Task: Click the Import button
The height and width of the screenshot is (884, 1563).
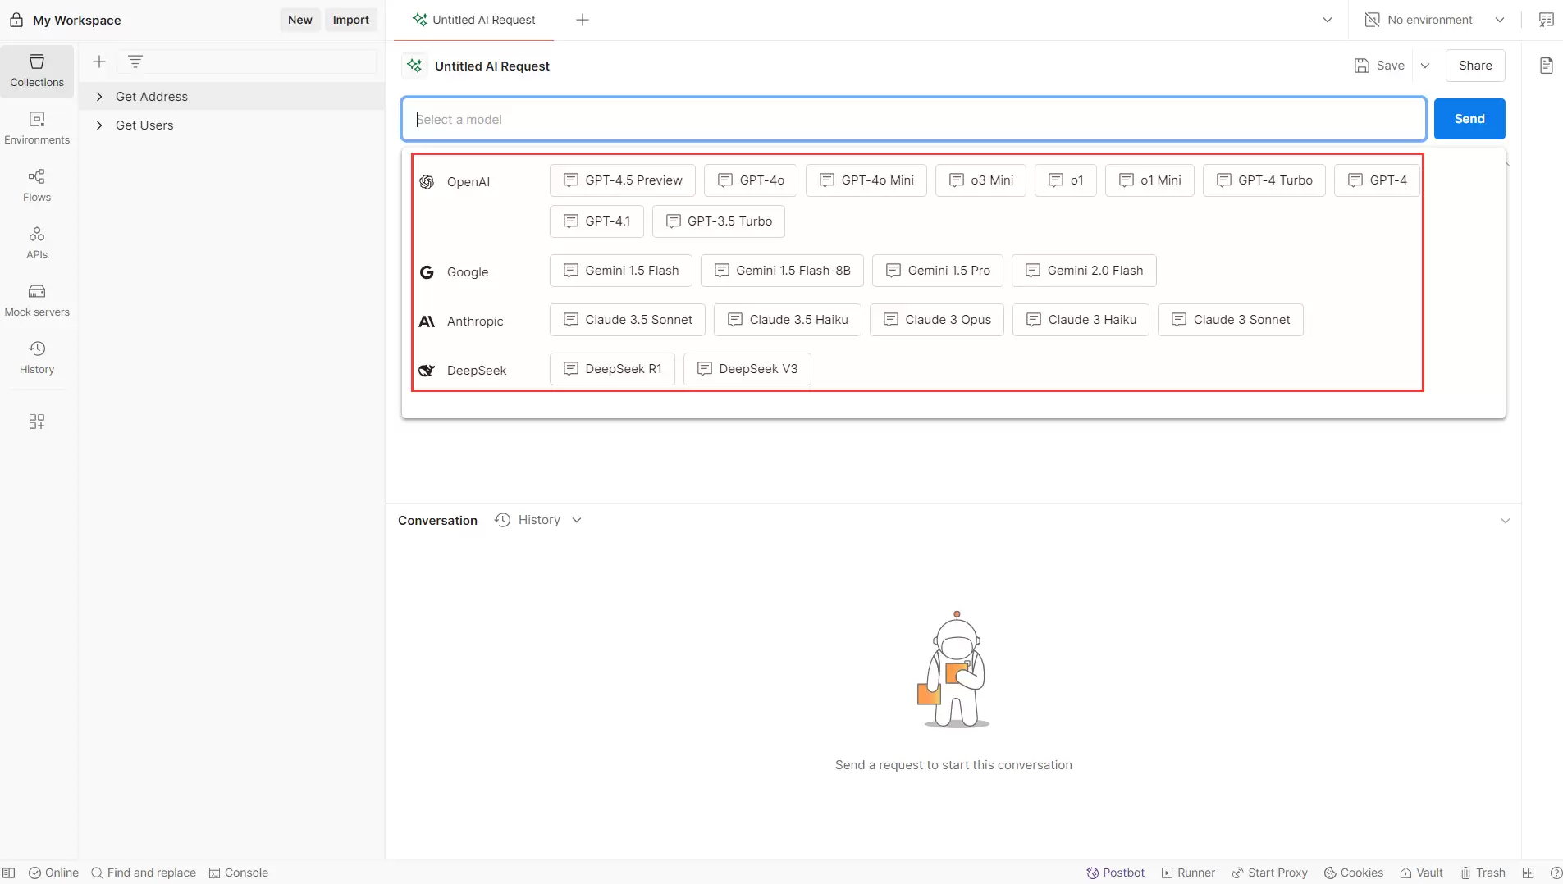Action: (351, 20)
